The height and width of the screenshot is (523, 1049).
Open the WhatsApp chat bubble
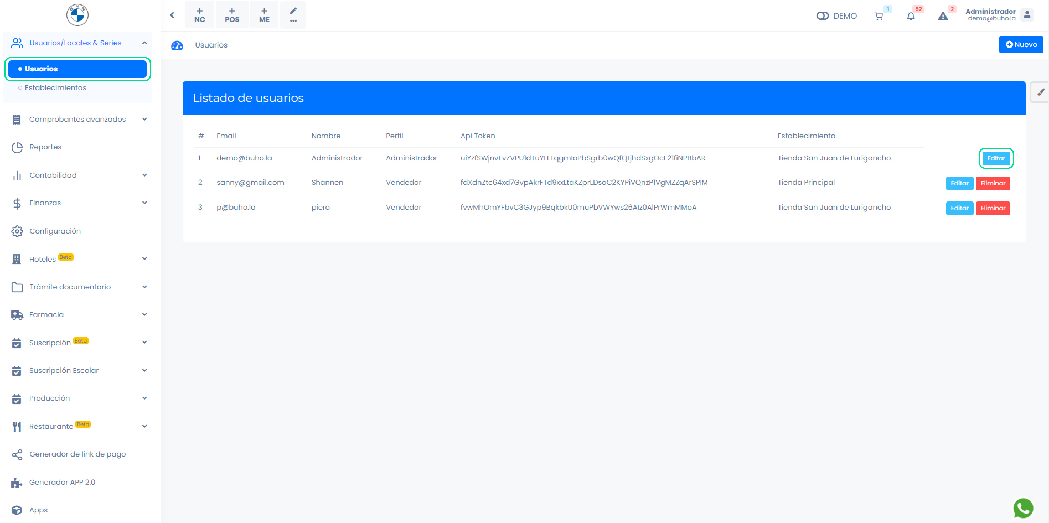pyautogui.click(x=1023, y=508)
